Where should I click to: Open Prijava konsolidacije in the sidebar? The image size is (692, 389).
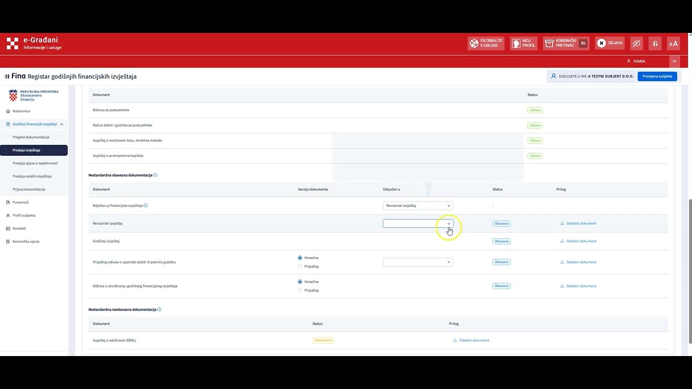point(29,189)
